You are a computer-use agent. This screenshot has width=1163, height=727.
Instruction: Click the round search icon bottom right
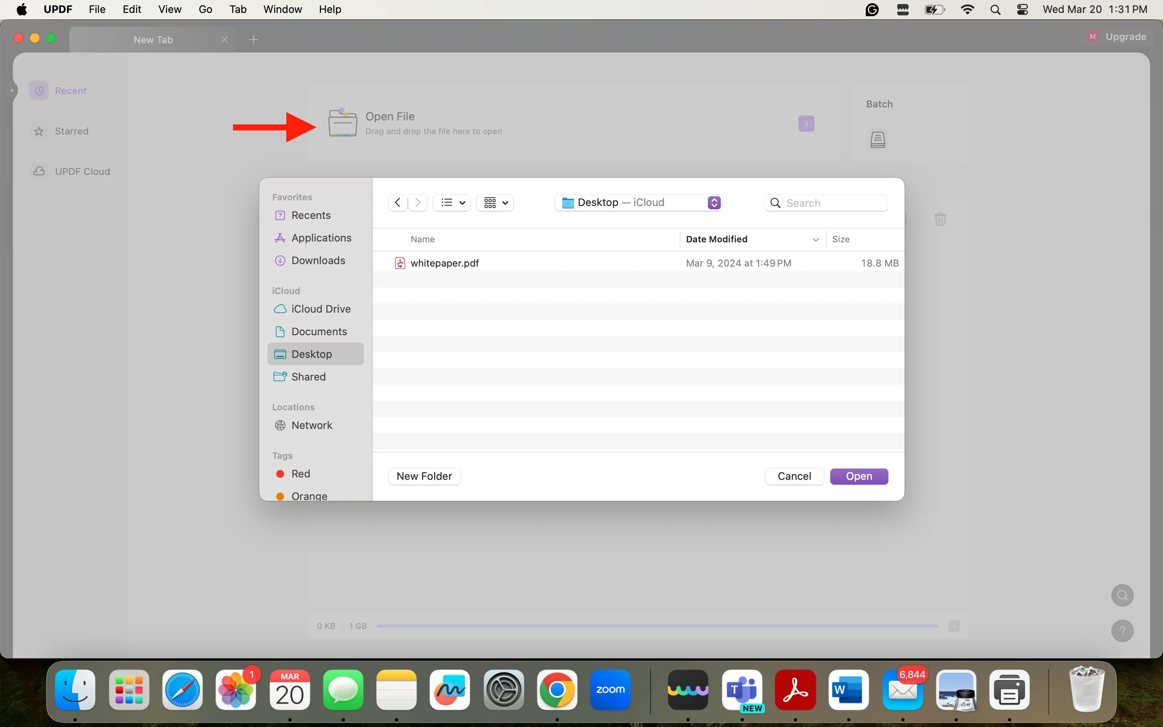tap(1122, 596)
